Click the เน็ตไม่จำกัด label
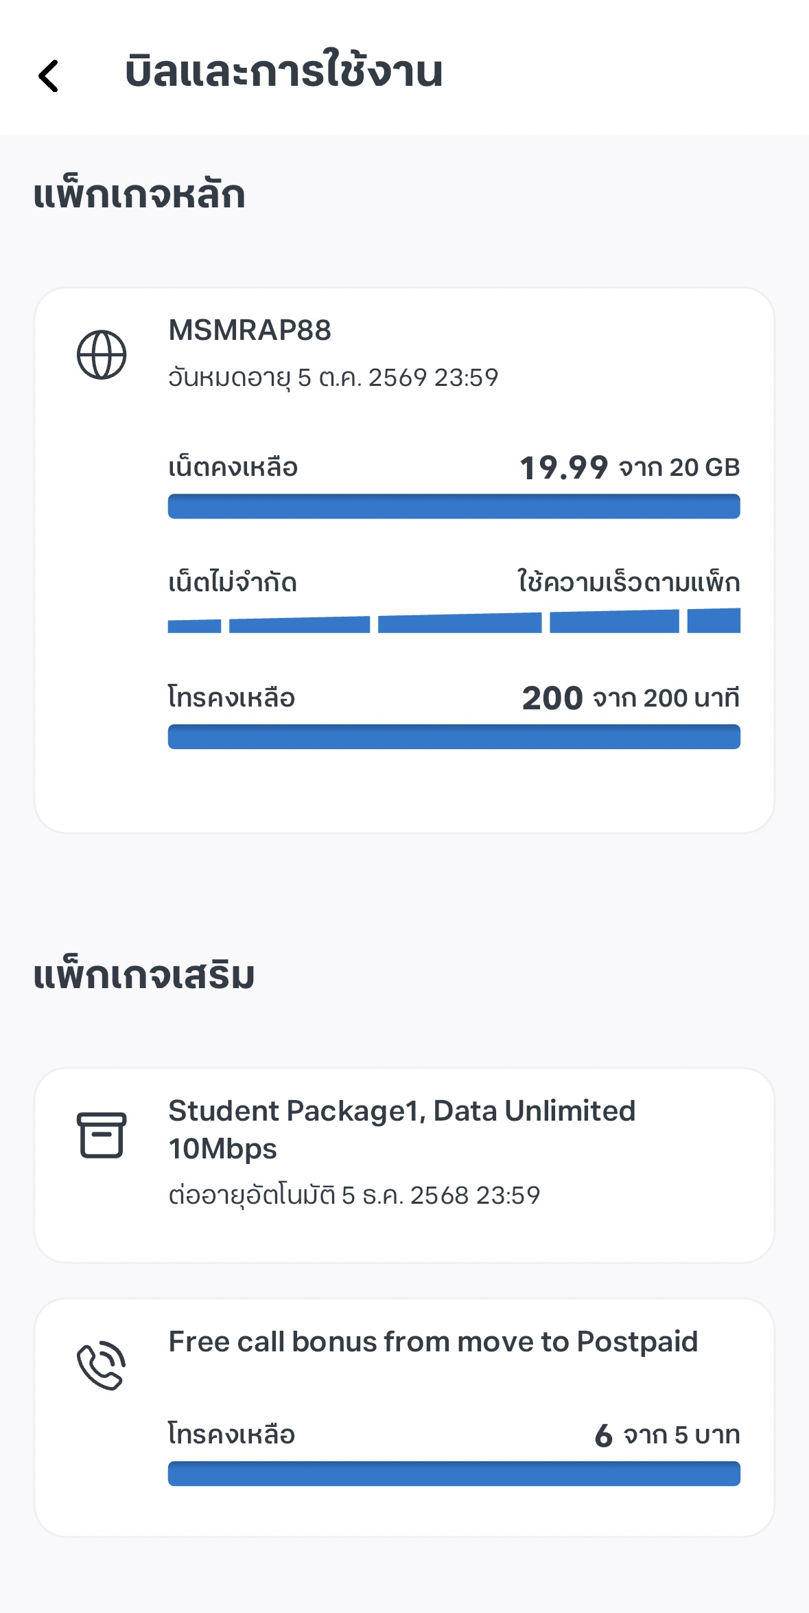809x1613 pixels. point(233,583)
